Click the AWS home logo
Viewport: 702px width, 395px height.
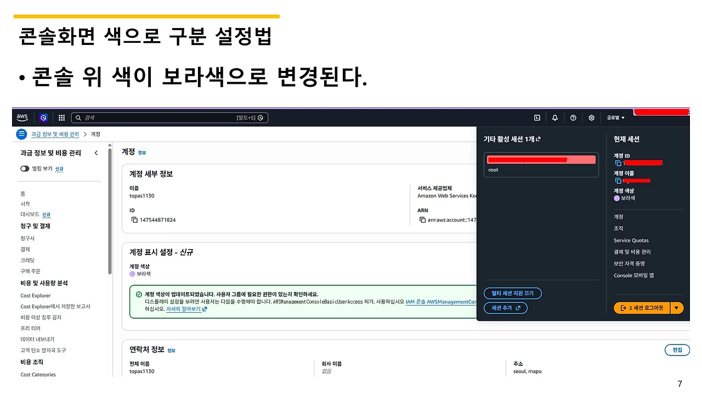[x=21, y=117]
